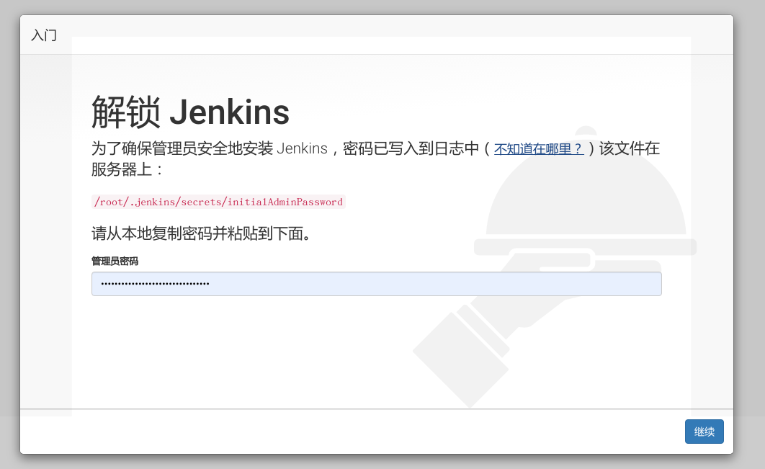The image size is (765, 469).
Task: Click the blue 继续 button label
Action: coord(704,432)
